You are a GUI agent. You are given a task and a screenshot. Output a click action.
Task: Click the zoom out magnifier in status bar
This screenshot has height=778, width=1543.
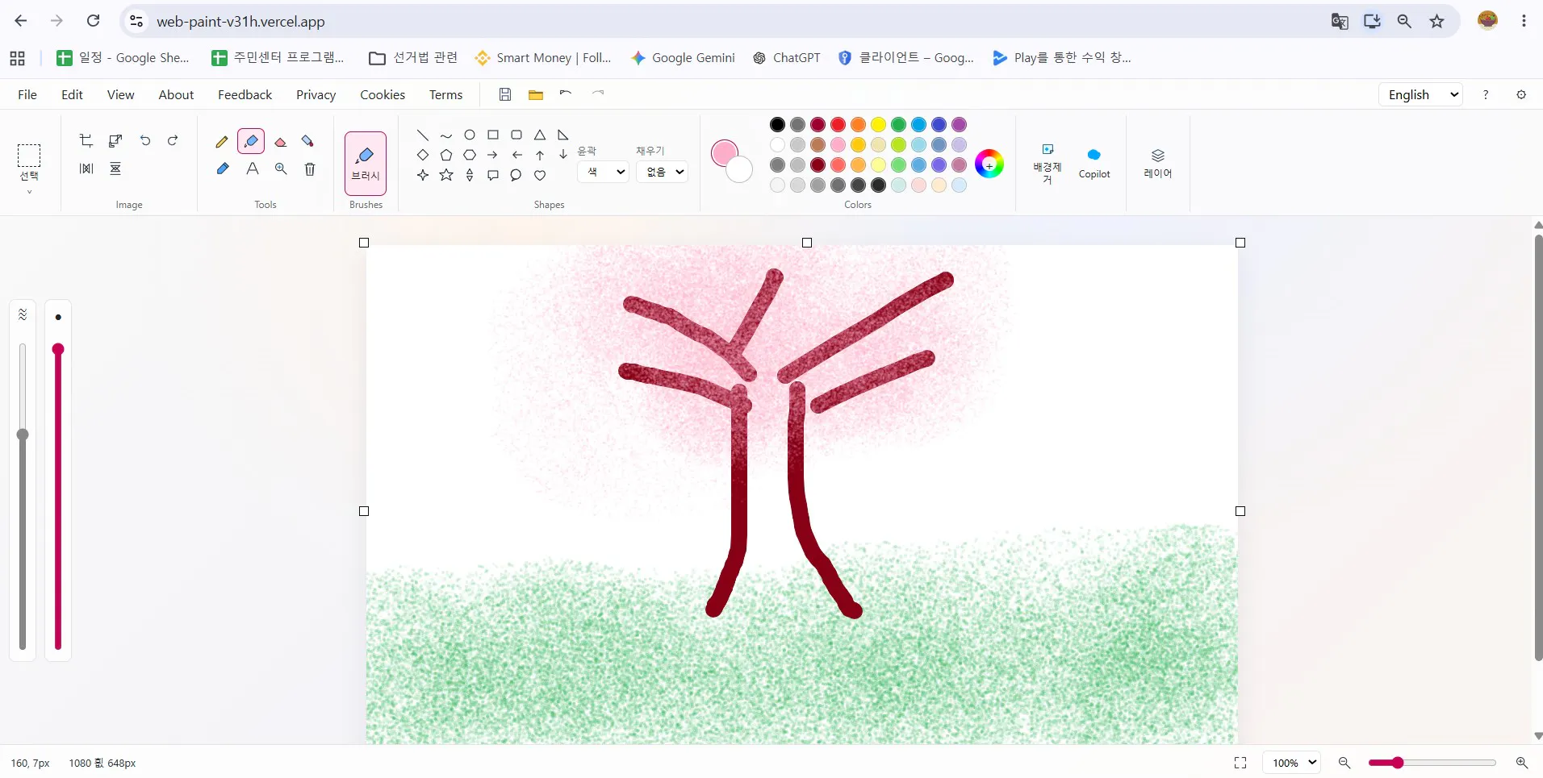tap(1344, 763)
